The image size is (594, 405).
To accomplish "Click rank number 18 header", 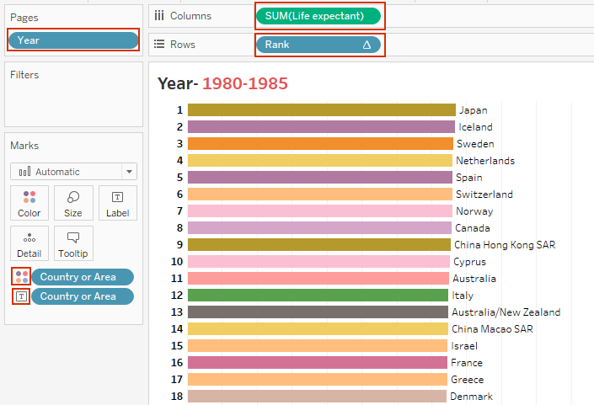I will [177, 397].
